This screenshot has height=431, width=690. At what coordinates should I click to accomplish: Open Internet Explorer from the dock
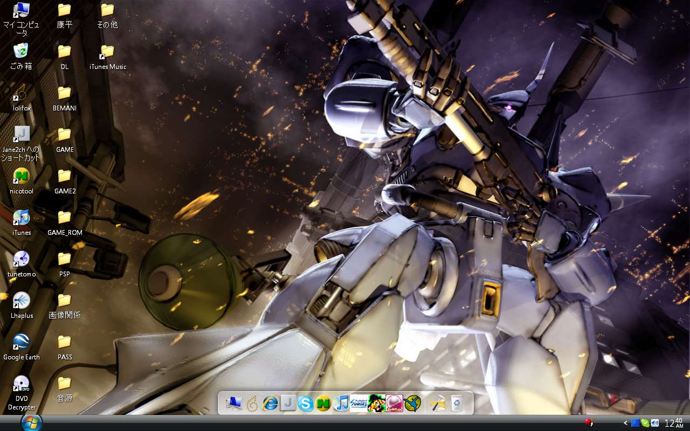(270, 403)
